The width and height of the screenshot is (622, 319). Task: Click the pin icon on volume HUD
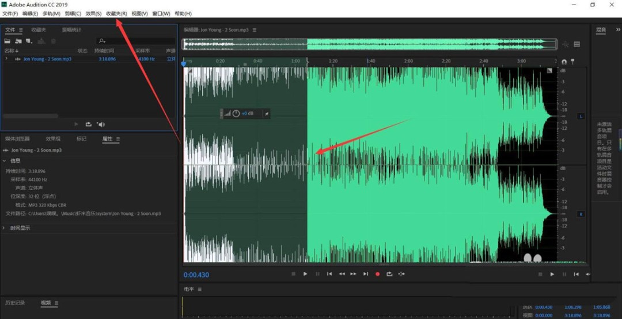pos(266,114)
